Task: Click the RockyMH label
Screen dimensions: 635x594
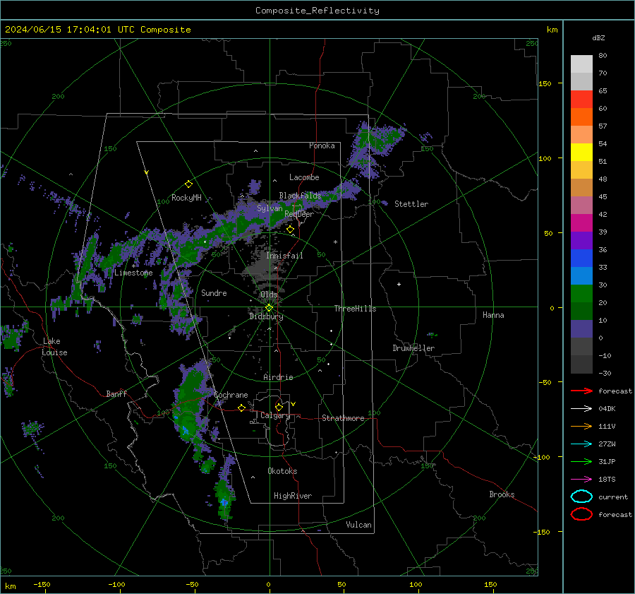Action: tap(186, 198)
